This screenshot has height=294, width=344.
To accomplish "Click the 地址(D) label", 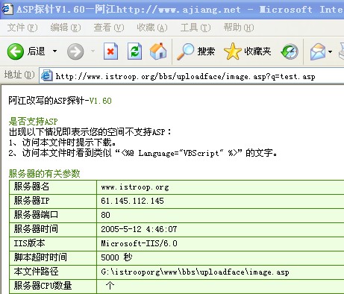I will 19,75.
